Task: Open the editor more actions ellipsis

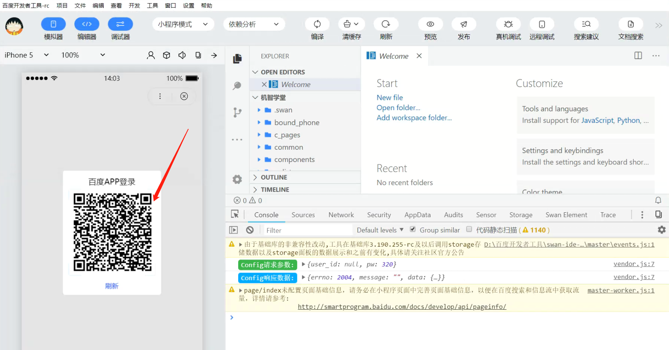Action: 656,55
